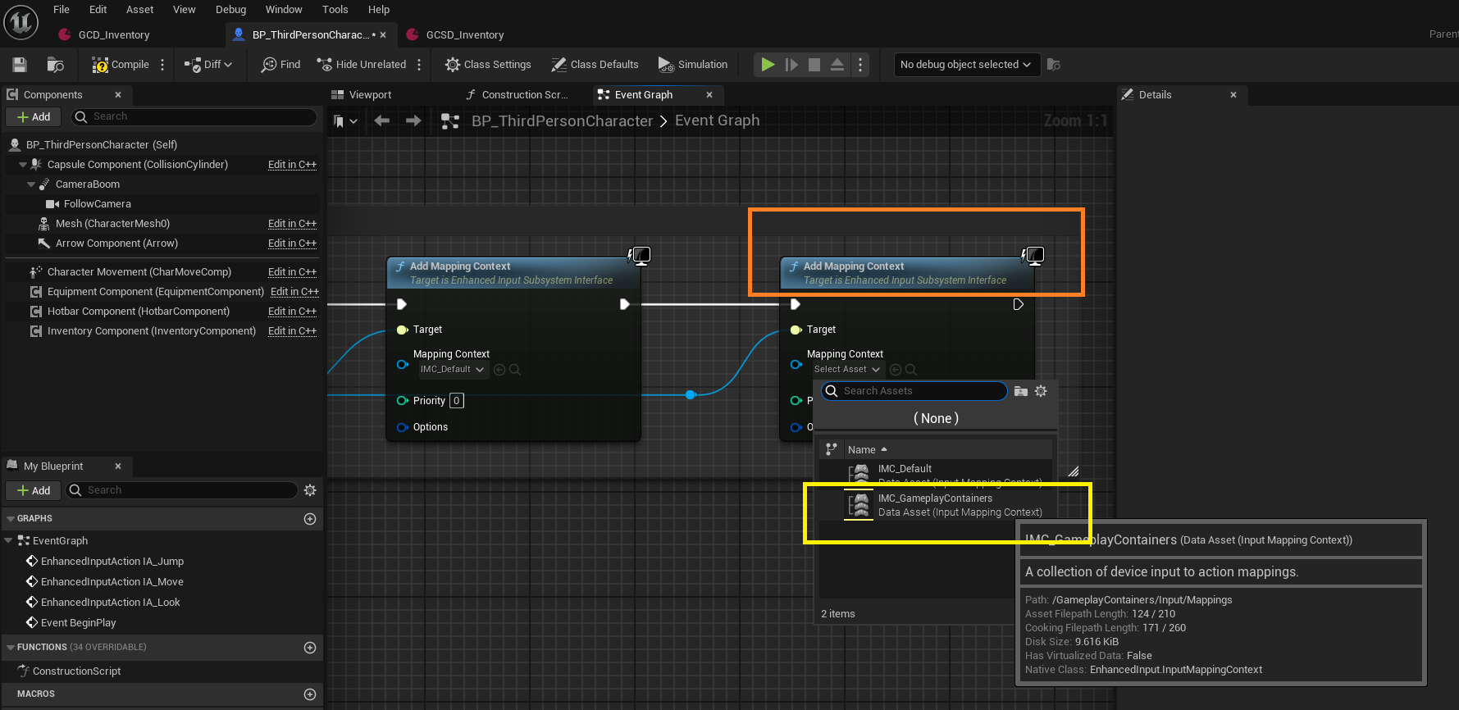Click Edit in C++ for Mesh
Screen dimensions: 1459x710
(292, 224)
